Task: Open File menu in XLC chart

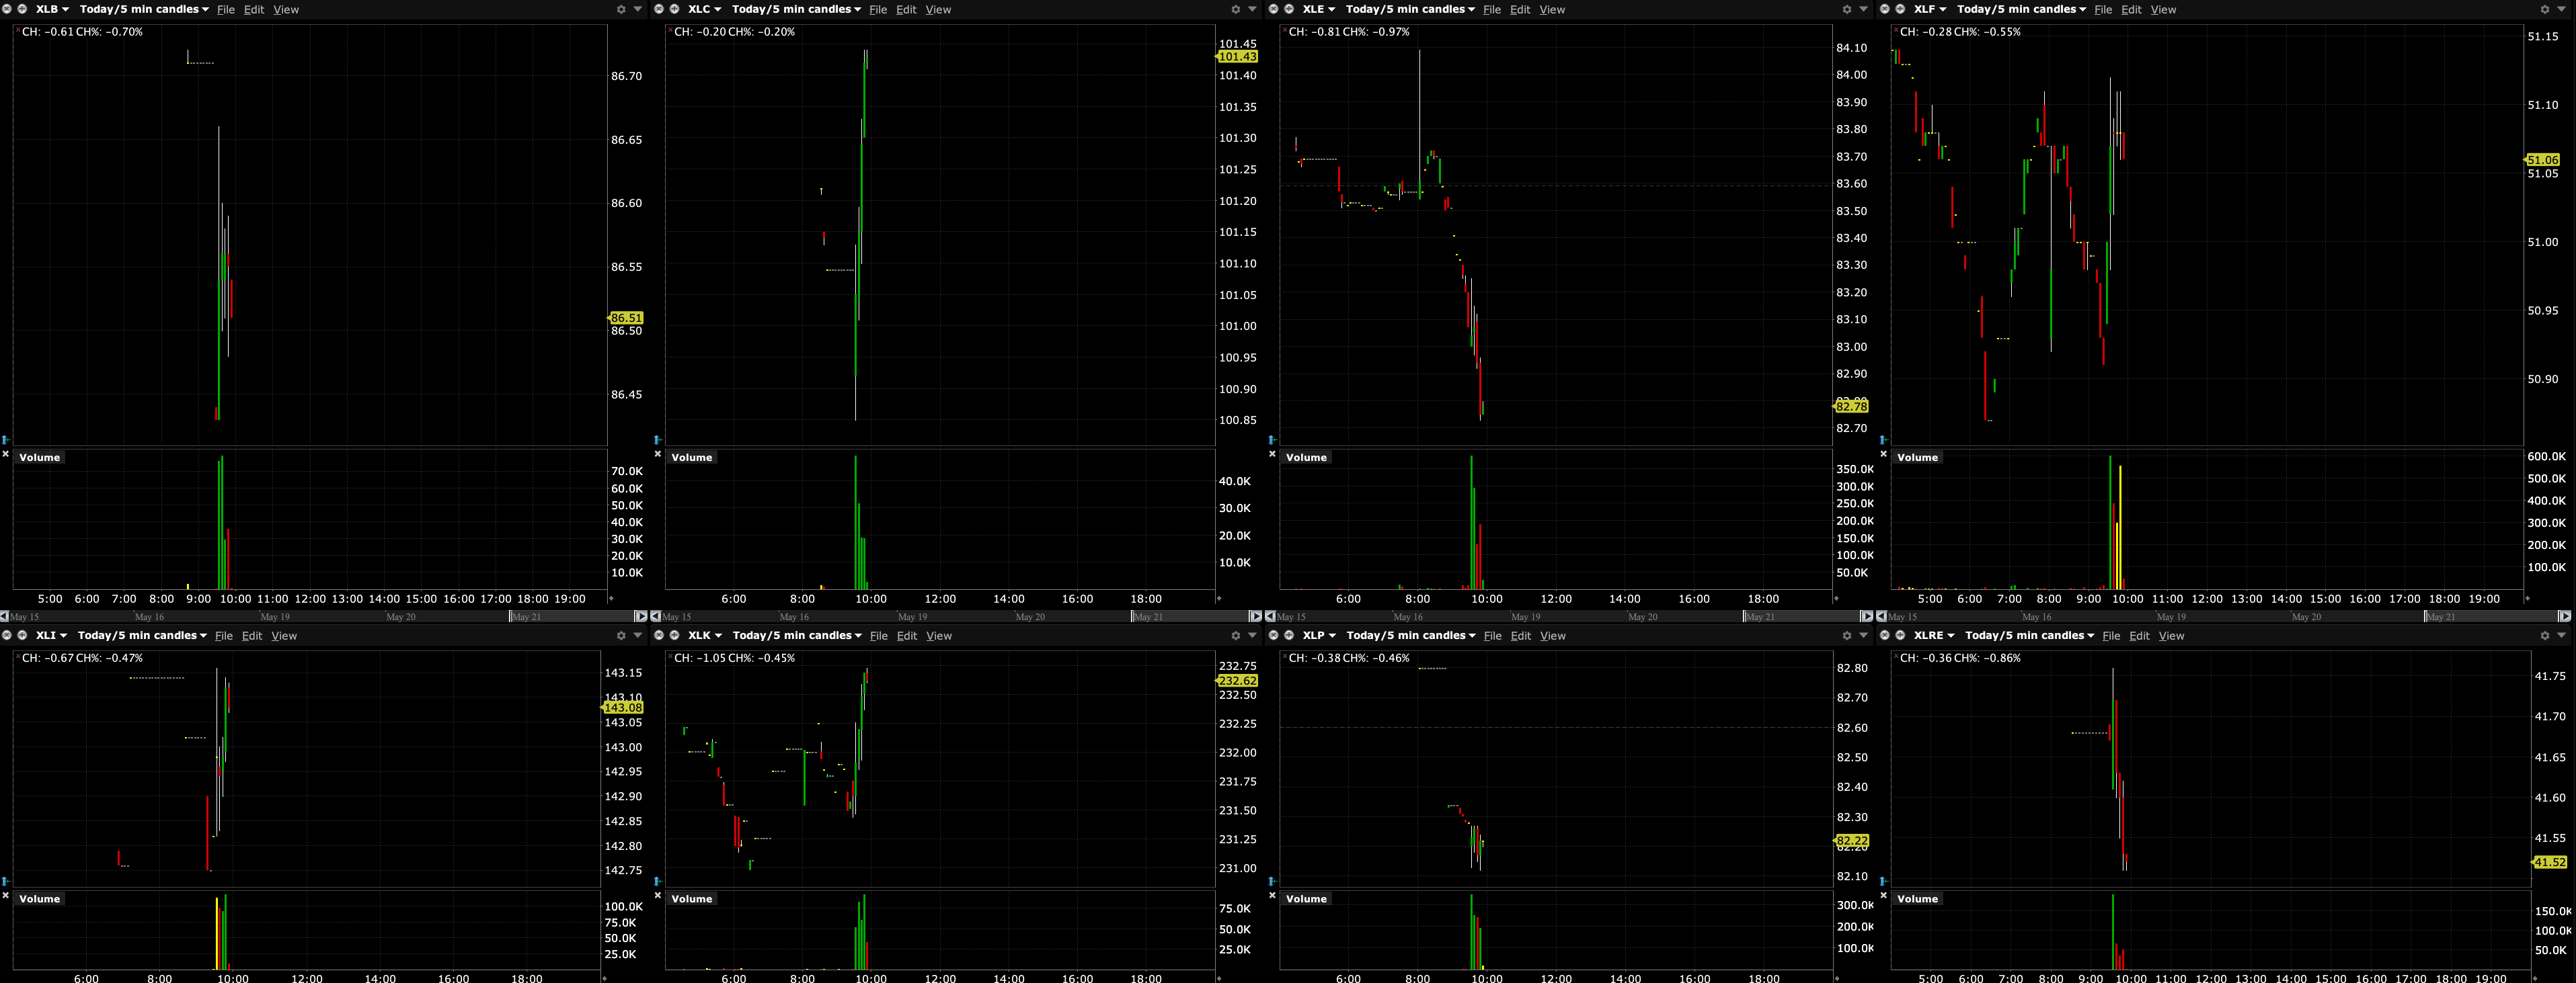Action: (x=878, y=9)
